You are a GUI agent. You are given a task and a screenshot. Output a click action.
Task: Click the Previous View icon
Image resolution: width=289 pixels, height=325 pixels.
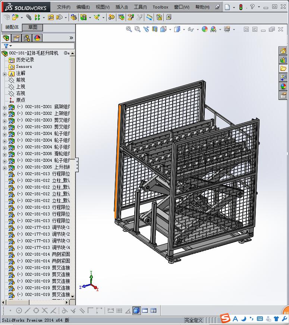(146, 29)
